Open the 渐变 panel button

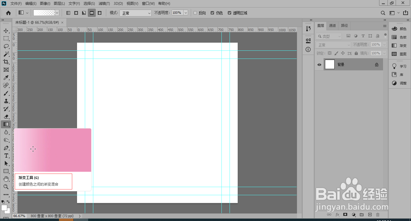399,46
